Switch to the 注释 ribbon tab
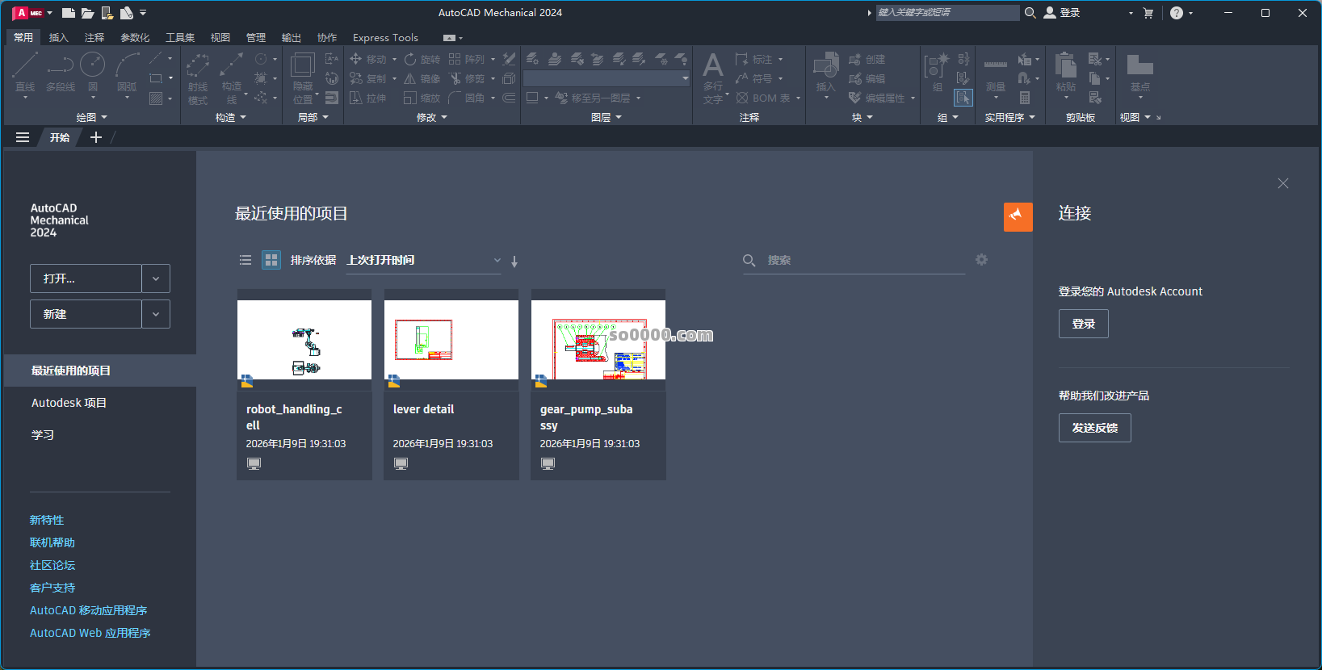1322x670 pixels. 94,38
